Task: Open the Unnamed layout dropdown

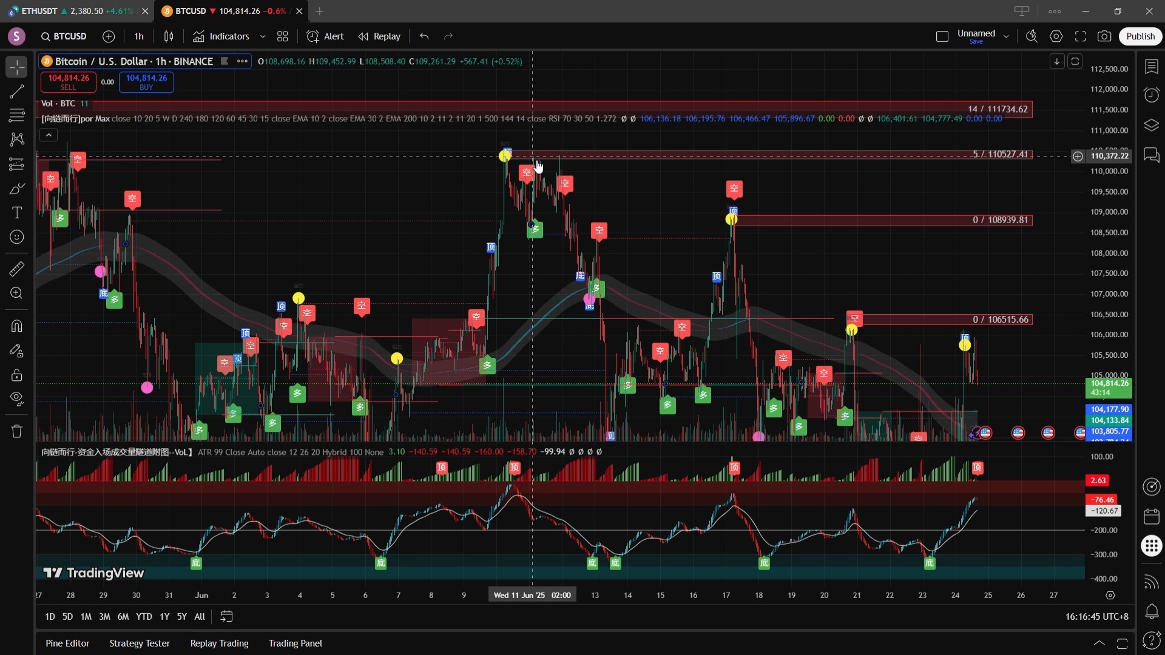Action: (x=1006, y=36)
